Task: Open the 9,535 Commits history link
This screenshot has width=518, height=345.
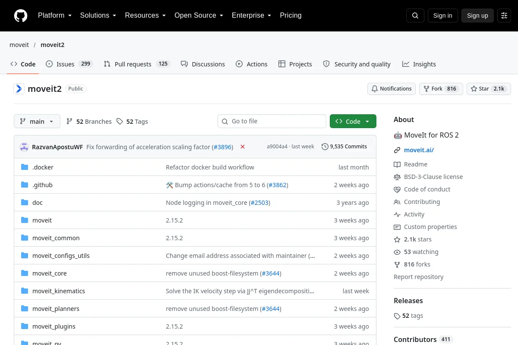Action: (344, 147)
